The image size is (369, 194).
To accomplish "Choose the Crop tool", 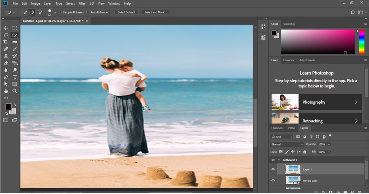I will tap(6, 42).
